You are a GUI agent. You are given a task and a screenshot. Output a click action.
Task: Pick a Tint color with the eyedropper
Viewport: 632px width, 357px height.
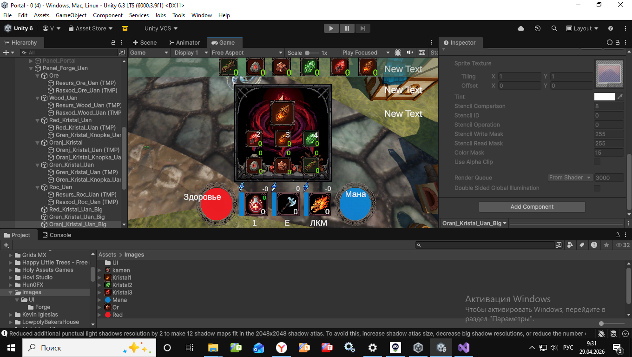click(x=620, y=97)
